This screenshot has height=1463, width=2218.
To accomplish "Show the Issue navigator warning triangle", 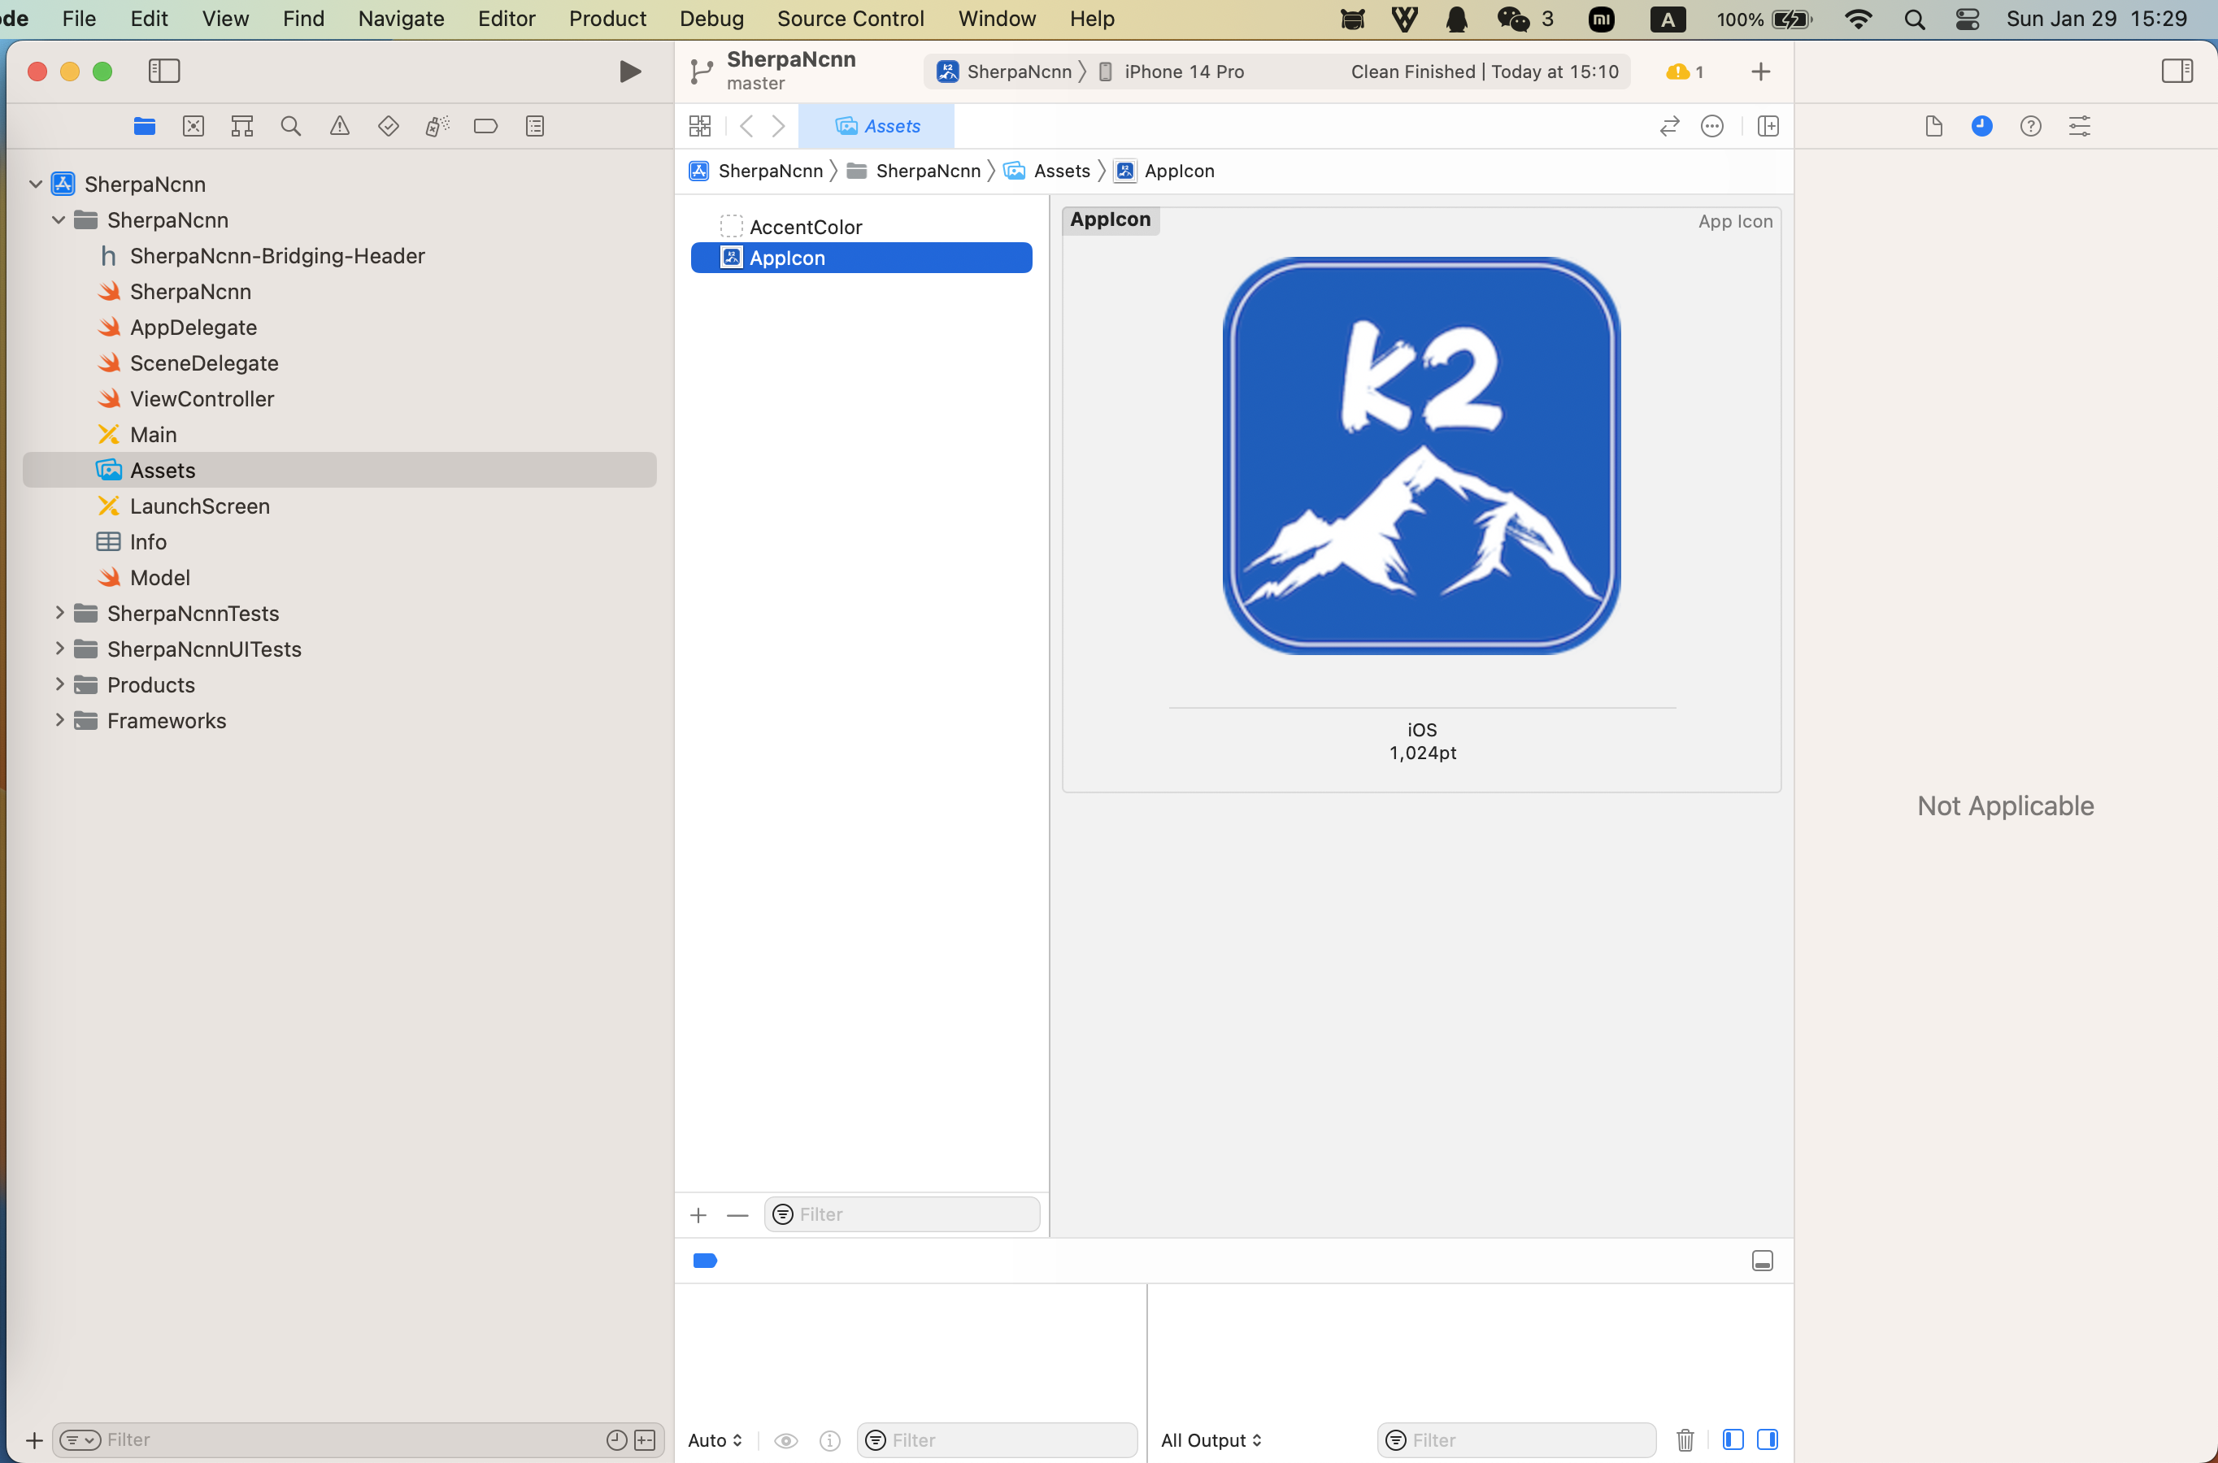I will tap(340, 126).
